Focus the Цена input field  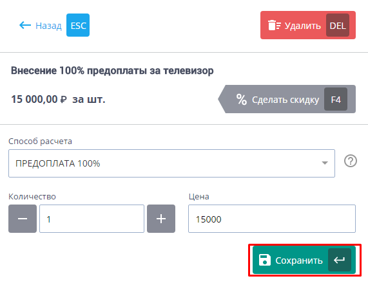pyautogui.click(x=272, y=219)
